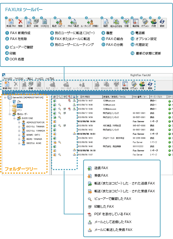This screenshot has height=239, width=173.
Task: Click OCR(O) icon in the enlarged toolbar callout
Action: (x=45, y=22)
